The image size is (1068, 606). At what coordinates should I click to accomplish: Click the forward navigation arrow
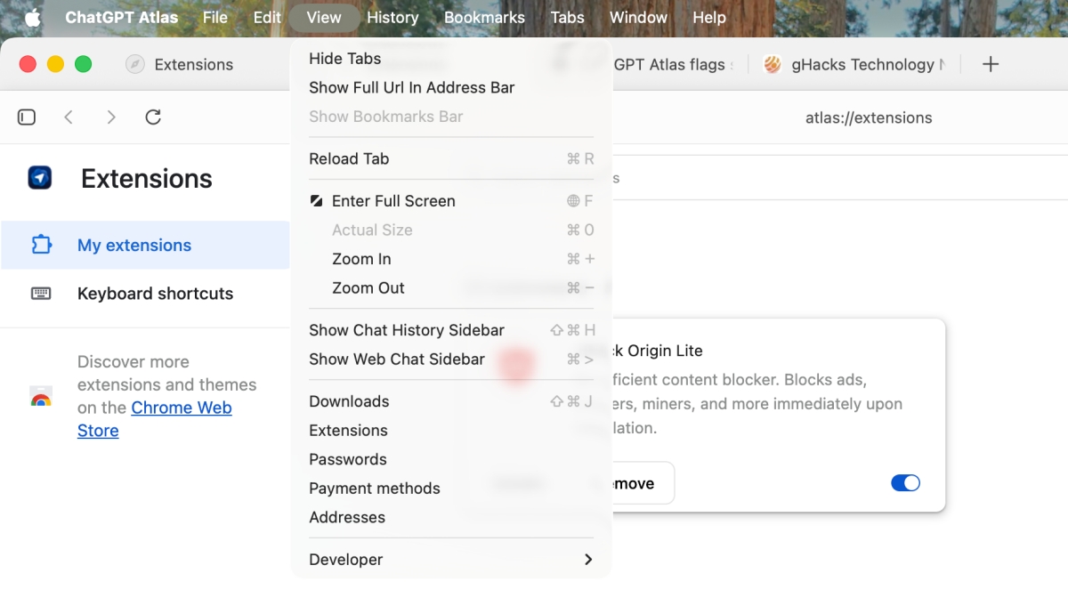[110, 117]
